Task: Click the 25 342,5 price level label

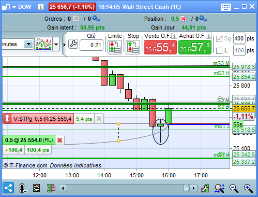Action: [244, 154]
